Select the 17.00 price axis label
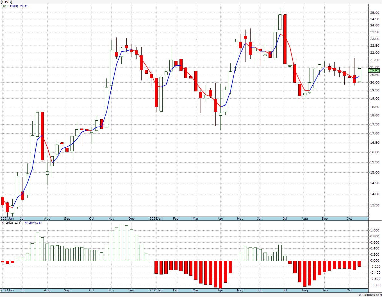This screenshot has height=297, width=382. pos(374,133)
